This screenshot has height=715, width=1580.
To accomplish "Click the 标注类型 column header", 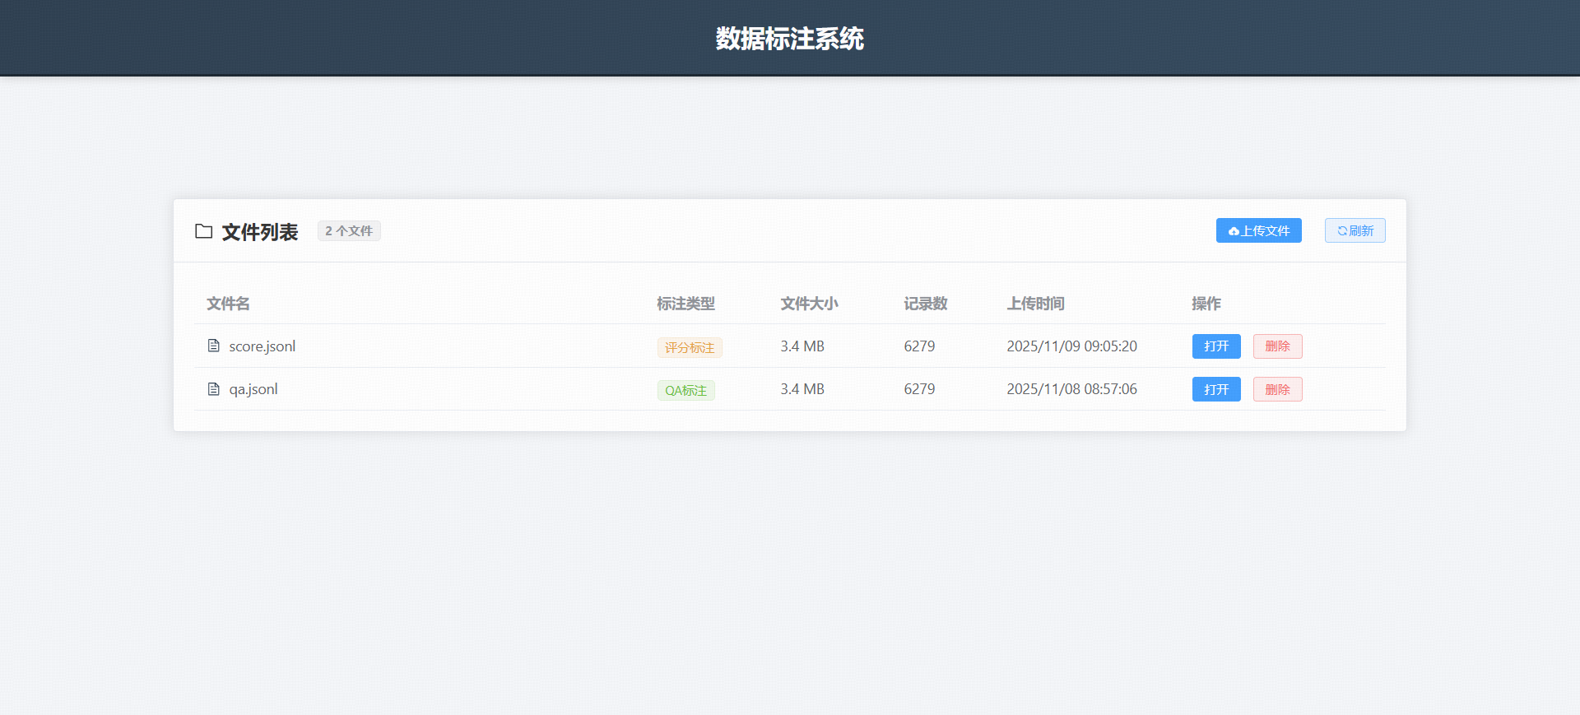I will 685,304.
